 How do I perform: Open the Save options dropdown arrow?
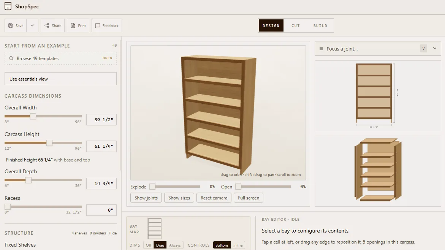point(32,25)
